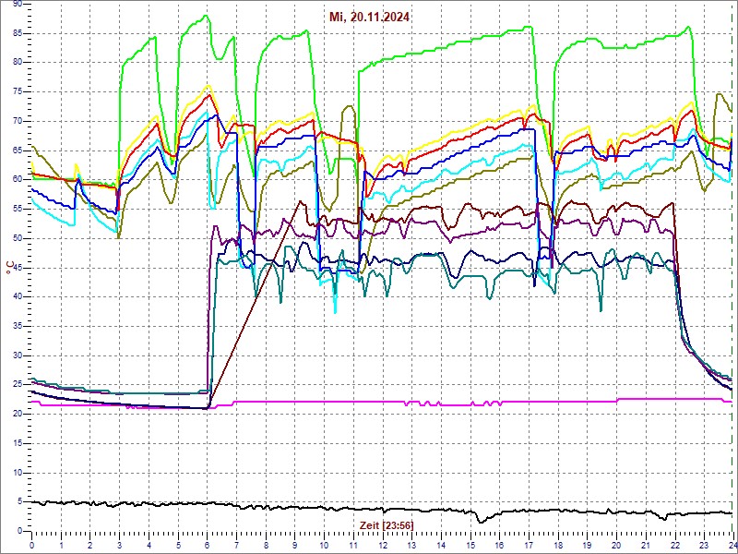
Task: Click the 50 label on the temperature axis
Action: point(17,238)
